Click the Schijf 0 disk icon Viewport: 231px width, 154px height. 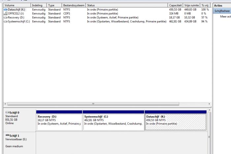(x=7, y=113)
